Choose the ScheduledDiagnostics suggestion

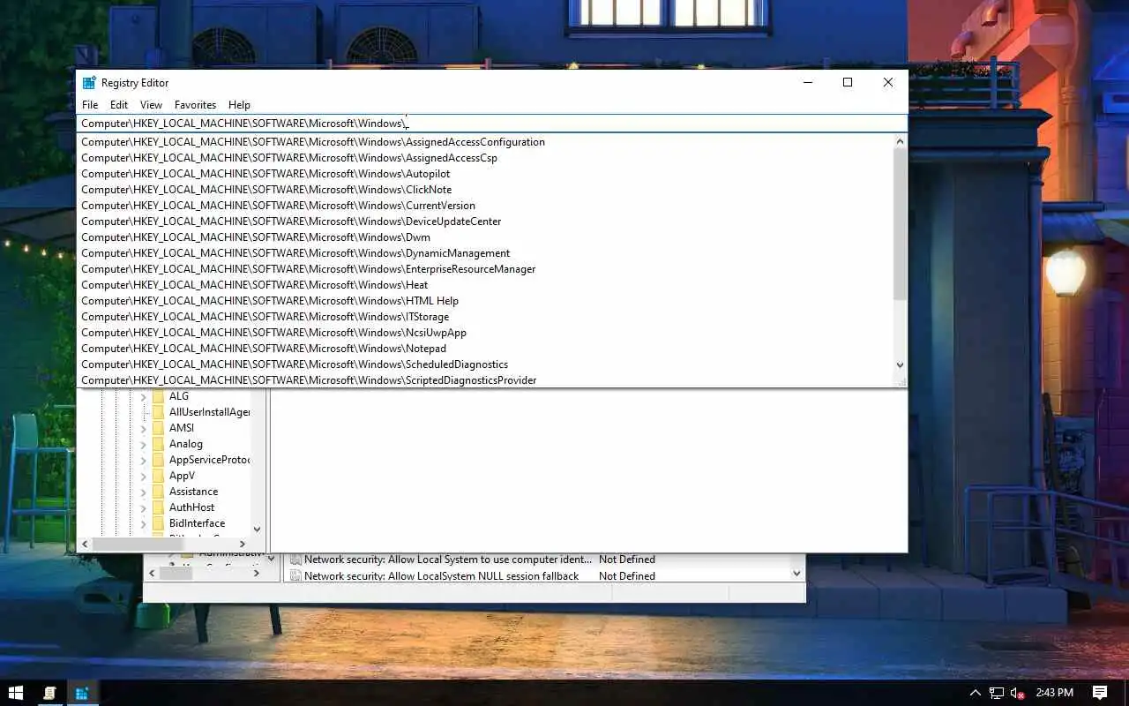(485, 364)
